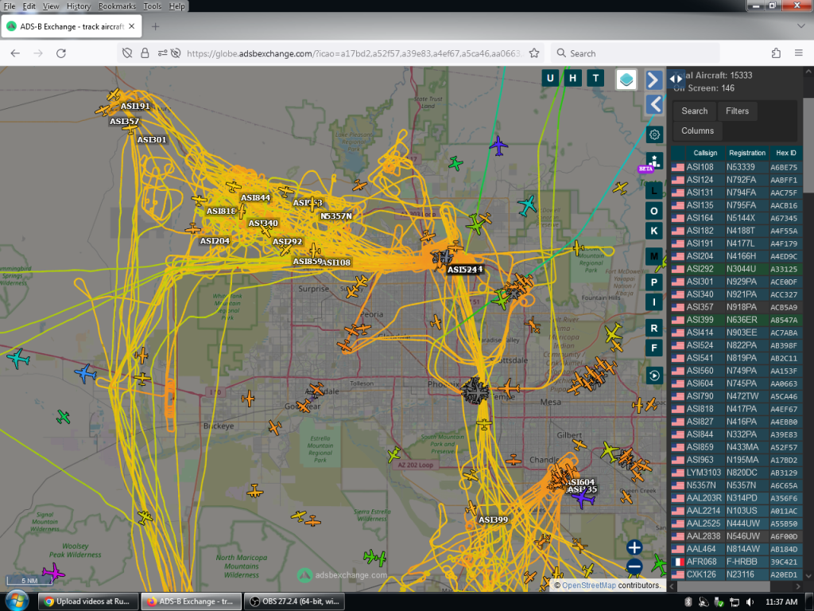
Task: Switch to OBS 27.2.4 taskbar window
Action: pyautogui.click(x=293, y=601)
